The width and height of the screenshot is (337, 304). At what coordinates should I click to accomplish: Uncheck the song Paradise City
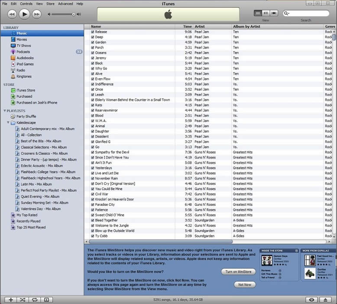[x=93, y=205]
